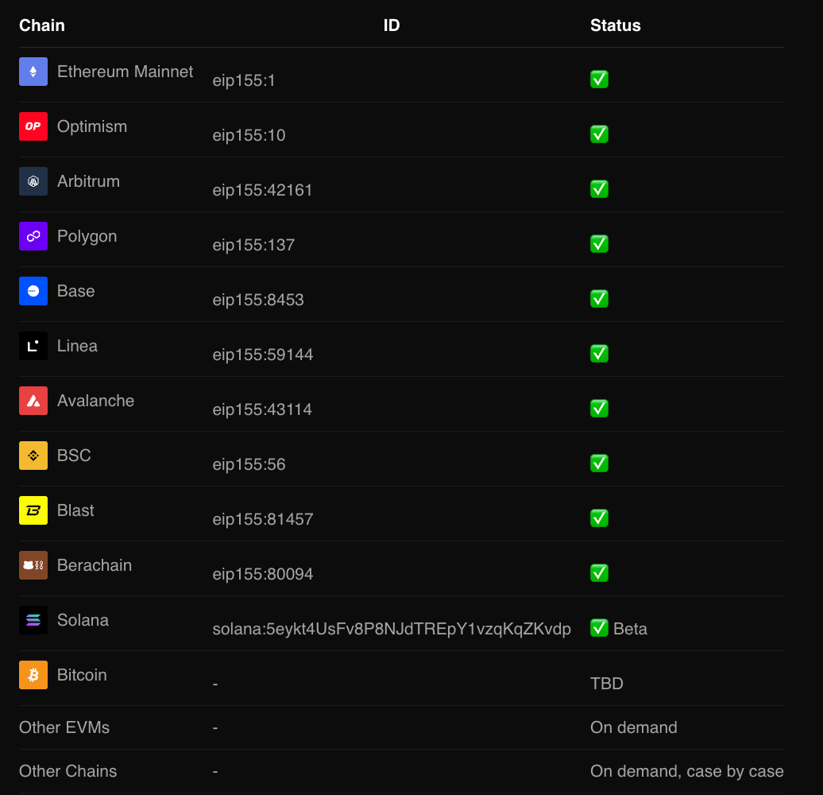Select the Optimism chain name
Image resolution: width=823 pixels, height=795 pixels.
pos(92,126)
